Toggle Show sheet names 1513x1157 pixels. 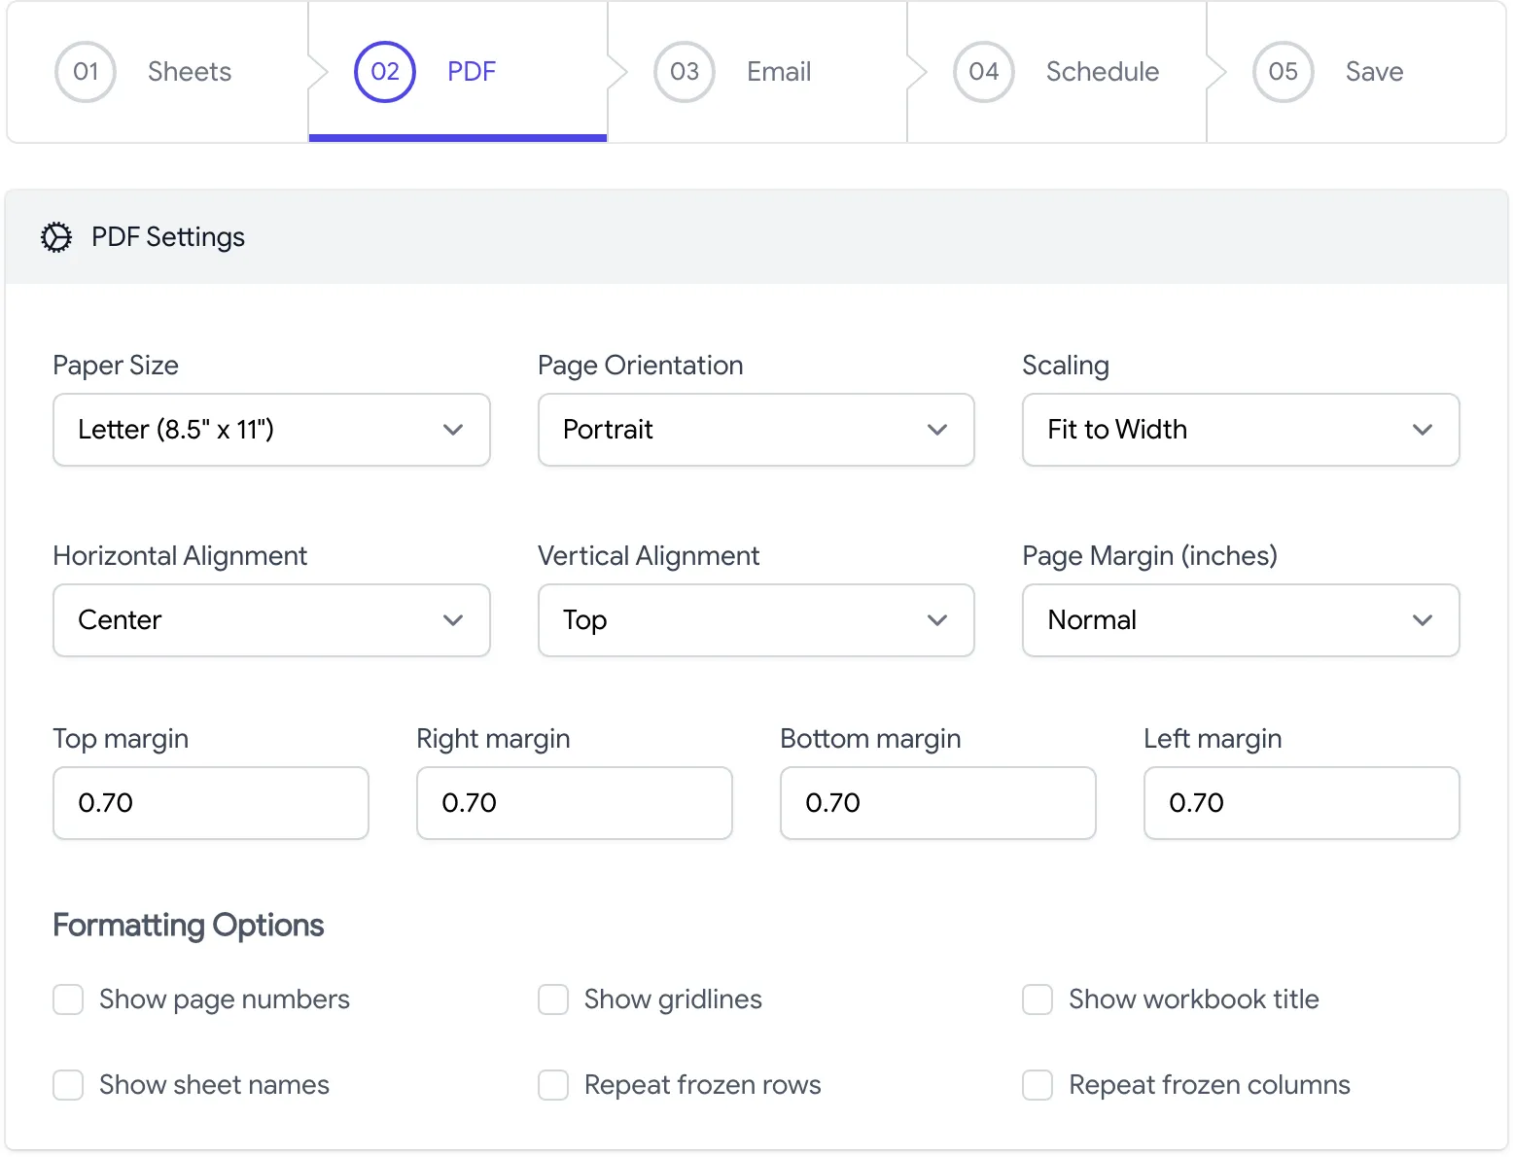(x=67, y=1085)
